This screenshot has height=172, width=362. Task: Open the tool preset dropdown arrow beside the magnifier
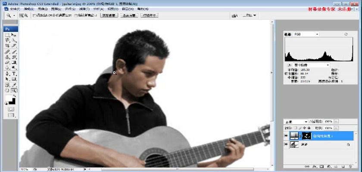coord(14,15)
